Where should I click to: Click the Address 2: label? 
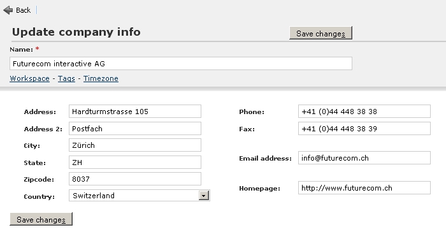(43, 129)
